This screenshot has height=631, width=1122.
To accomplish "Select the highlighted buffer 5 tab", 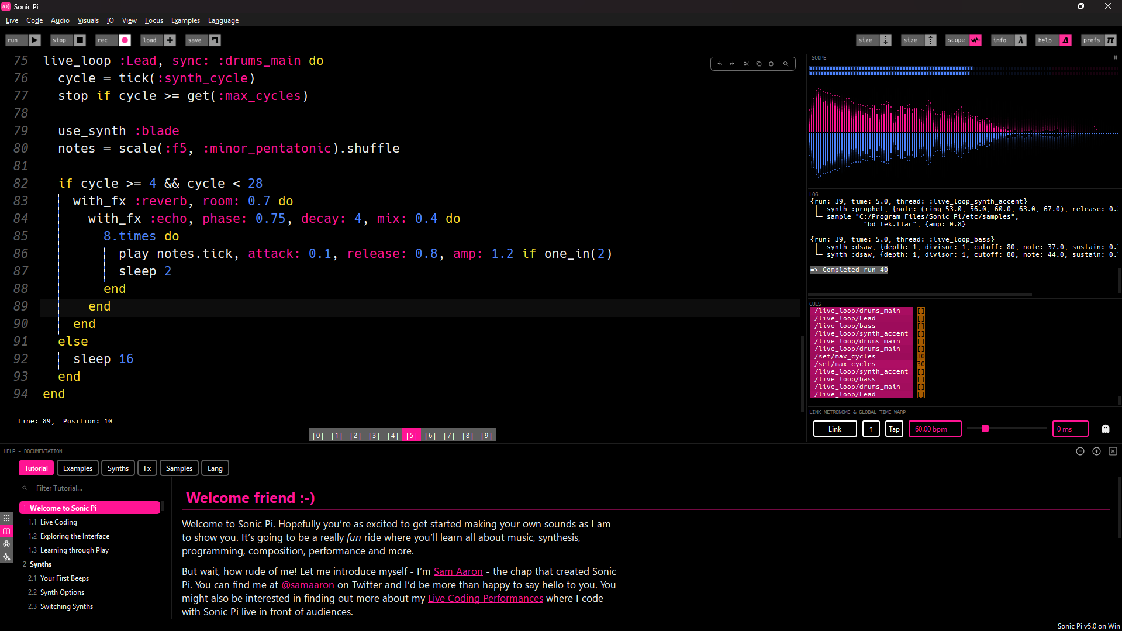I will click(411, 435).
